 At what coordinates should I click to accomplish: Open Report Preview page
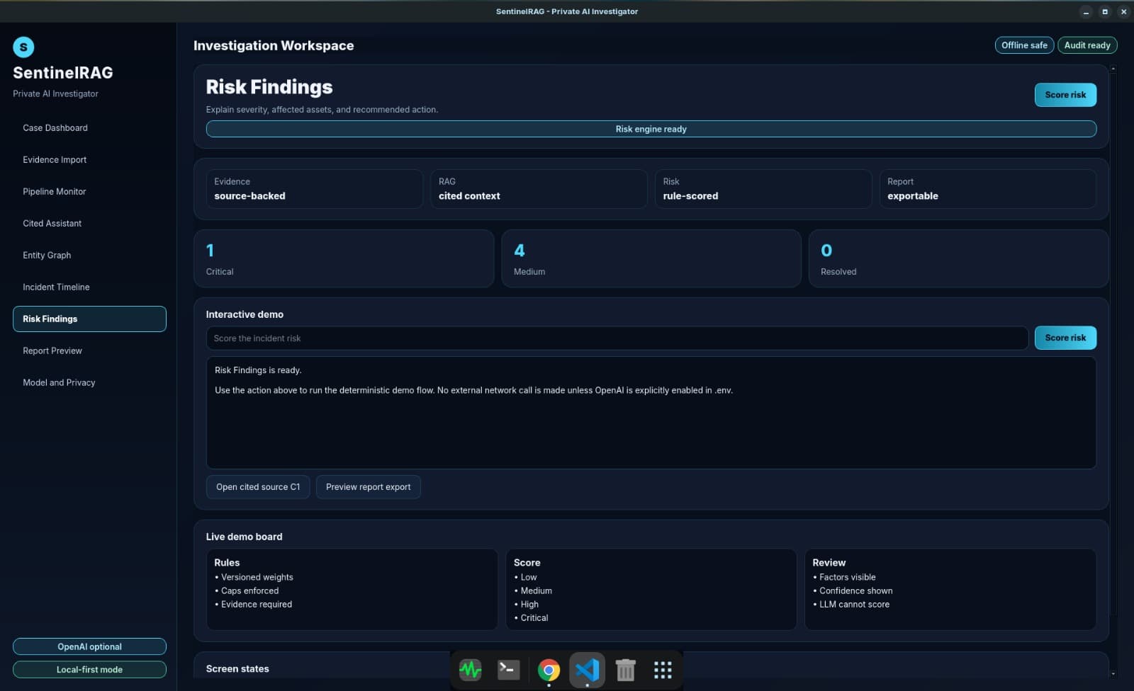tap(89, 351)
